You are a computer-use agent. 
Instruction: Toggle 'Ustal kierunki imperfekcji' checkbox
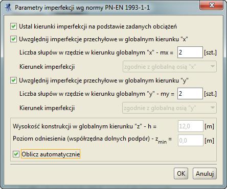click(x=13, y=26)
